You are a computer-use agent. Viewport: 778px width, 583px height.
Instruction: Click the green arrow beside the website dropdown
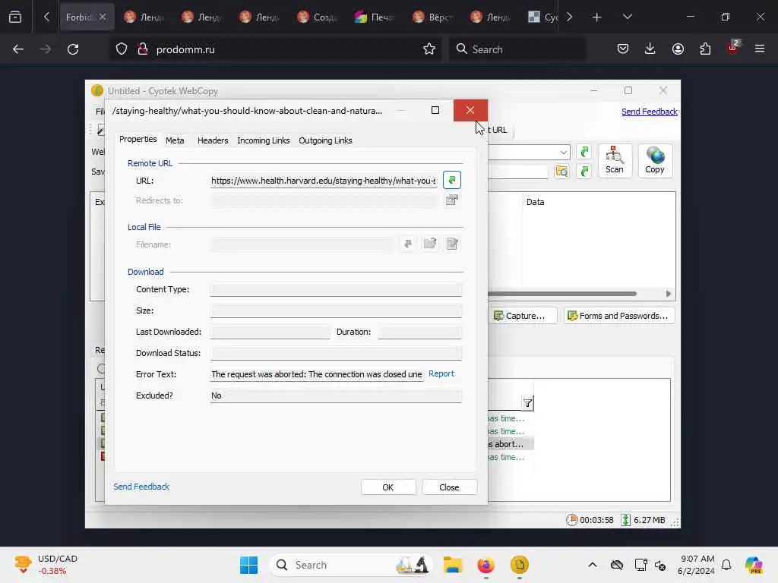[x=584, y=152]
